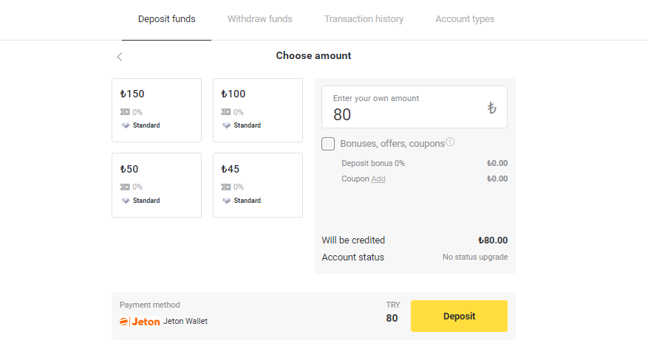Click the diamond Standard icon in the ₺50 card
This screenshot has height=360, width=648.
tap(125, 201)
